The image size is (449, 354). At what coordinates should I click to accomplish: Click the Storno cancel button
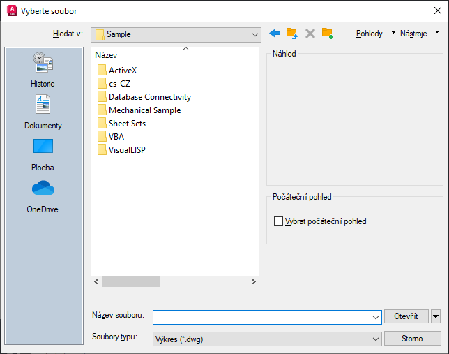[412, 339]
